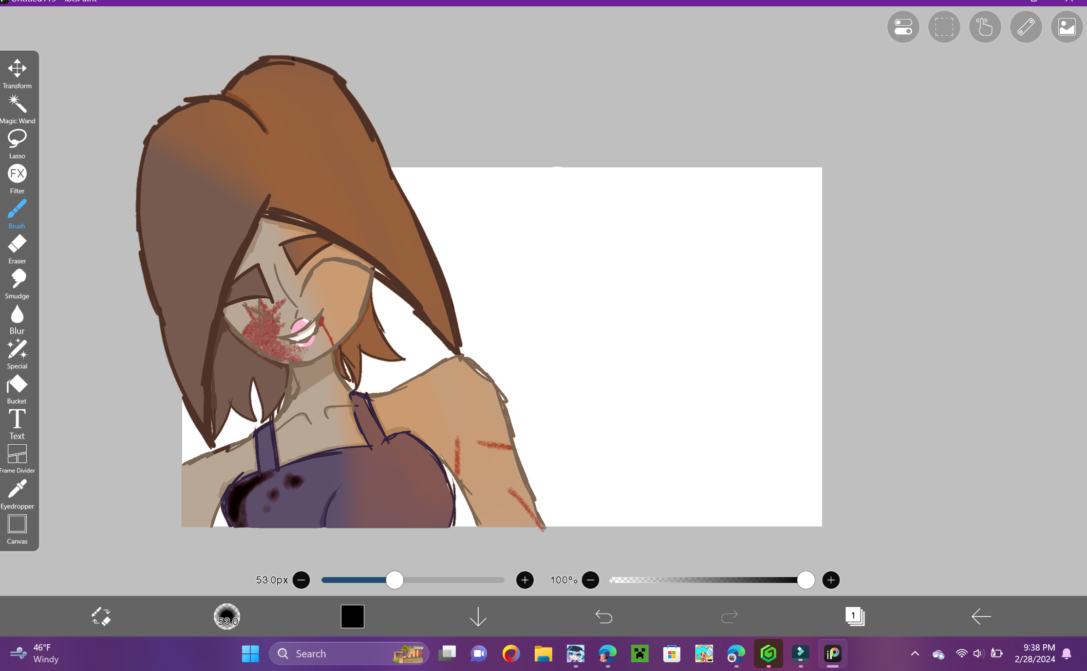
Task: Switch to the Eraser tool
Action: (17, 244)
